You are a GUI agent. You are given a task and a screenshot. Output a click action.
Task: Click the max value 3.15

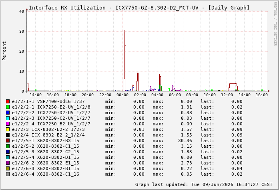[187, 146]
